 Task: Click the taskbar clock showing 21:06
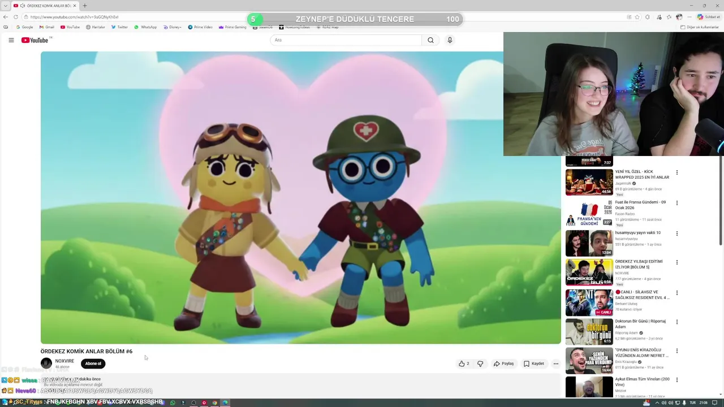[x=704, y=402]
